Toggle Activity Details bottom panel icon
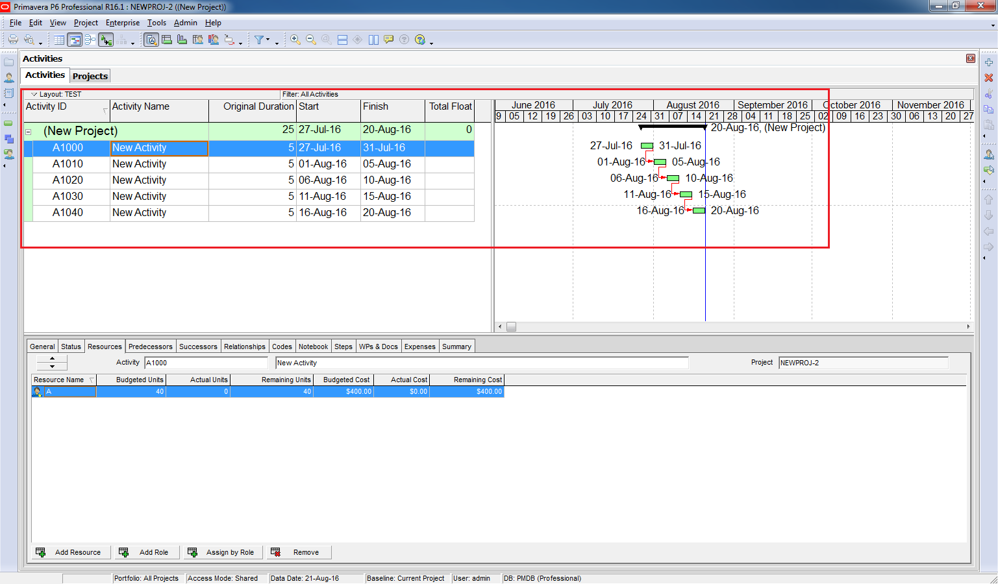 point(151,40)
